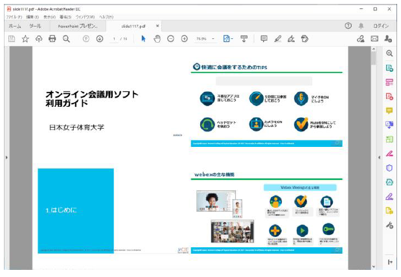Zoom out with the minus icon
Image resolution: width=401 pixels, height=277 pixels.
(170, 39)
